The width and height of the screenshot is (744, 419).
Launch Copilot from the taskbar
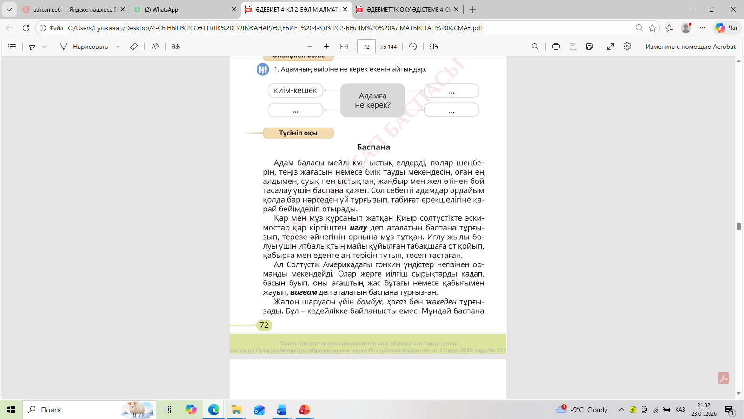point(191,410)
